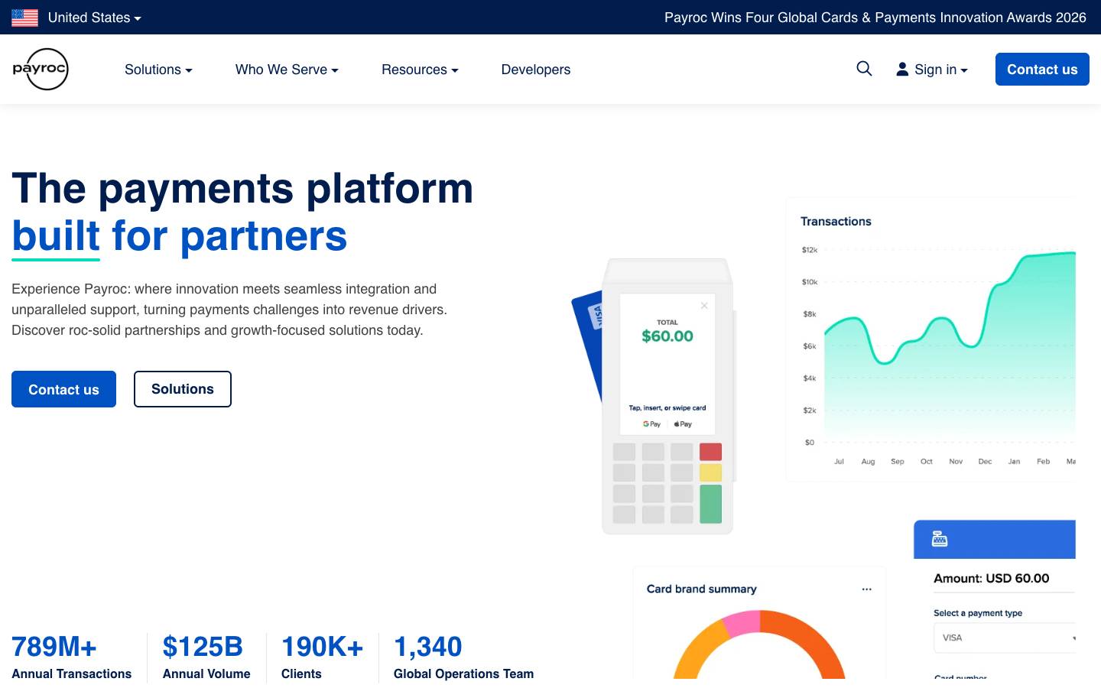Go to the Developers page
1101x688 pixels.
[x=536, y=70]
